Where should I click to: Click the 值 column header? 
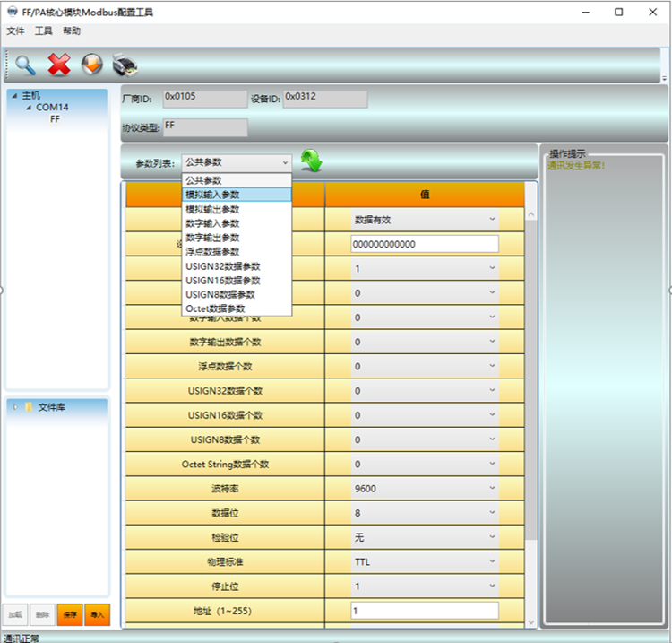(x=425, y=195)
